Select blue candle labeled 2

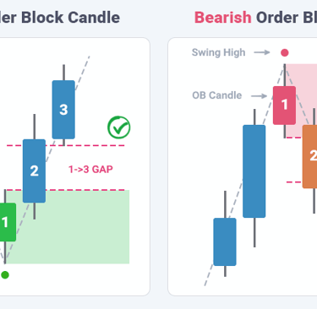pos(34,171)
